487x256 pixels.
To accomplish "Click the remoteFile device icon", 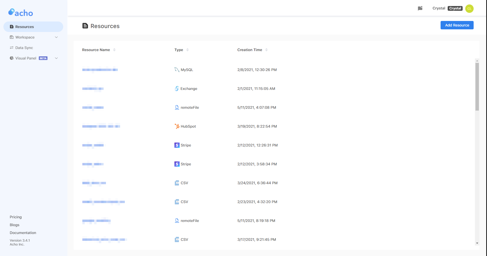I will [x=176, y=107].
